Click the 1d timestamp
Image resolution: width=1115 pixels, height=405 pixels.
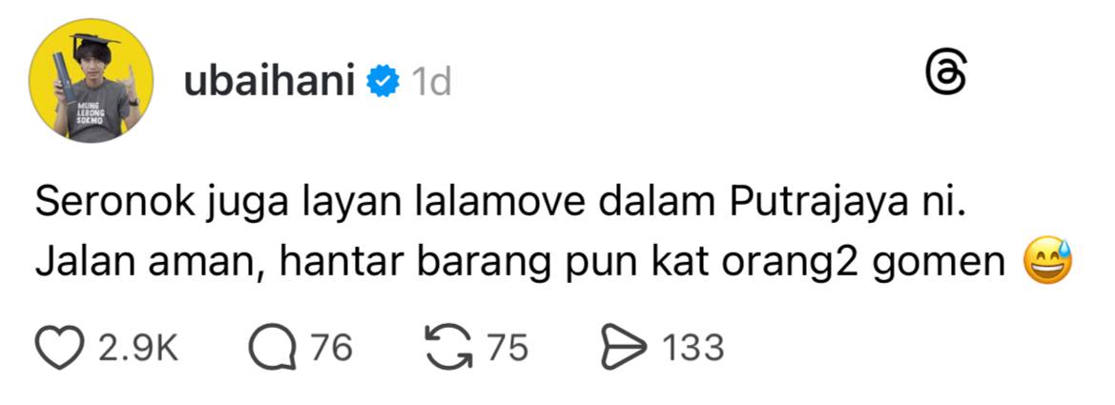pyautogui.click(x=431, y=84)
